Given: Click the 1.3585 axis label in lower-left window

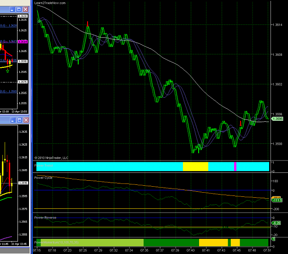Looking at the screenshot, I should click(x=23, y=196).
